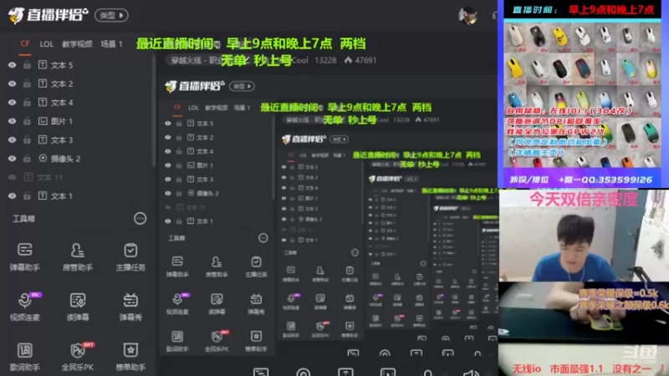Toggle the lock on the 图片 1 layer

(27, 121)
